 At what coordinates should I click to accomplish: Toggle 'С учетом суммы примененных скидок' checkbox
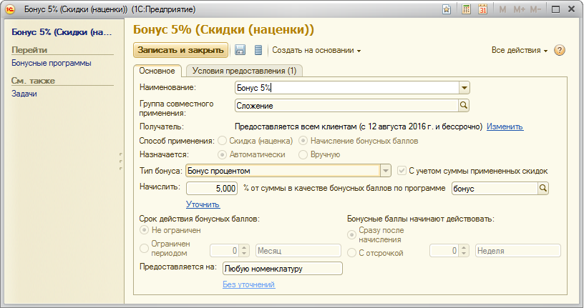(402, 171)
